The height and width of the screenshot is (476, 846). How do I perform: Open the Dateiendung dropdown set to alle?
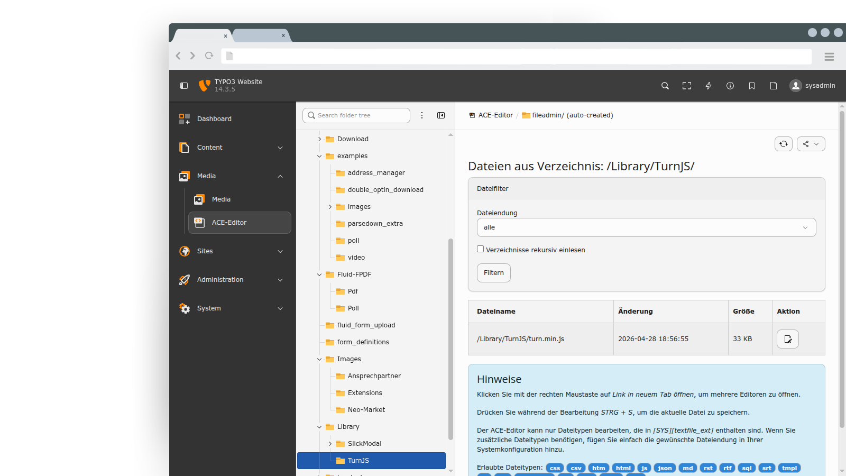(x=646, y=227)
